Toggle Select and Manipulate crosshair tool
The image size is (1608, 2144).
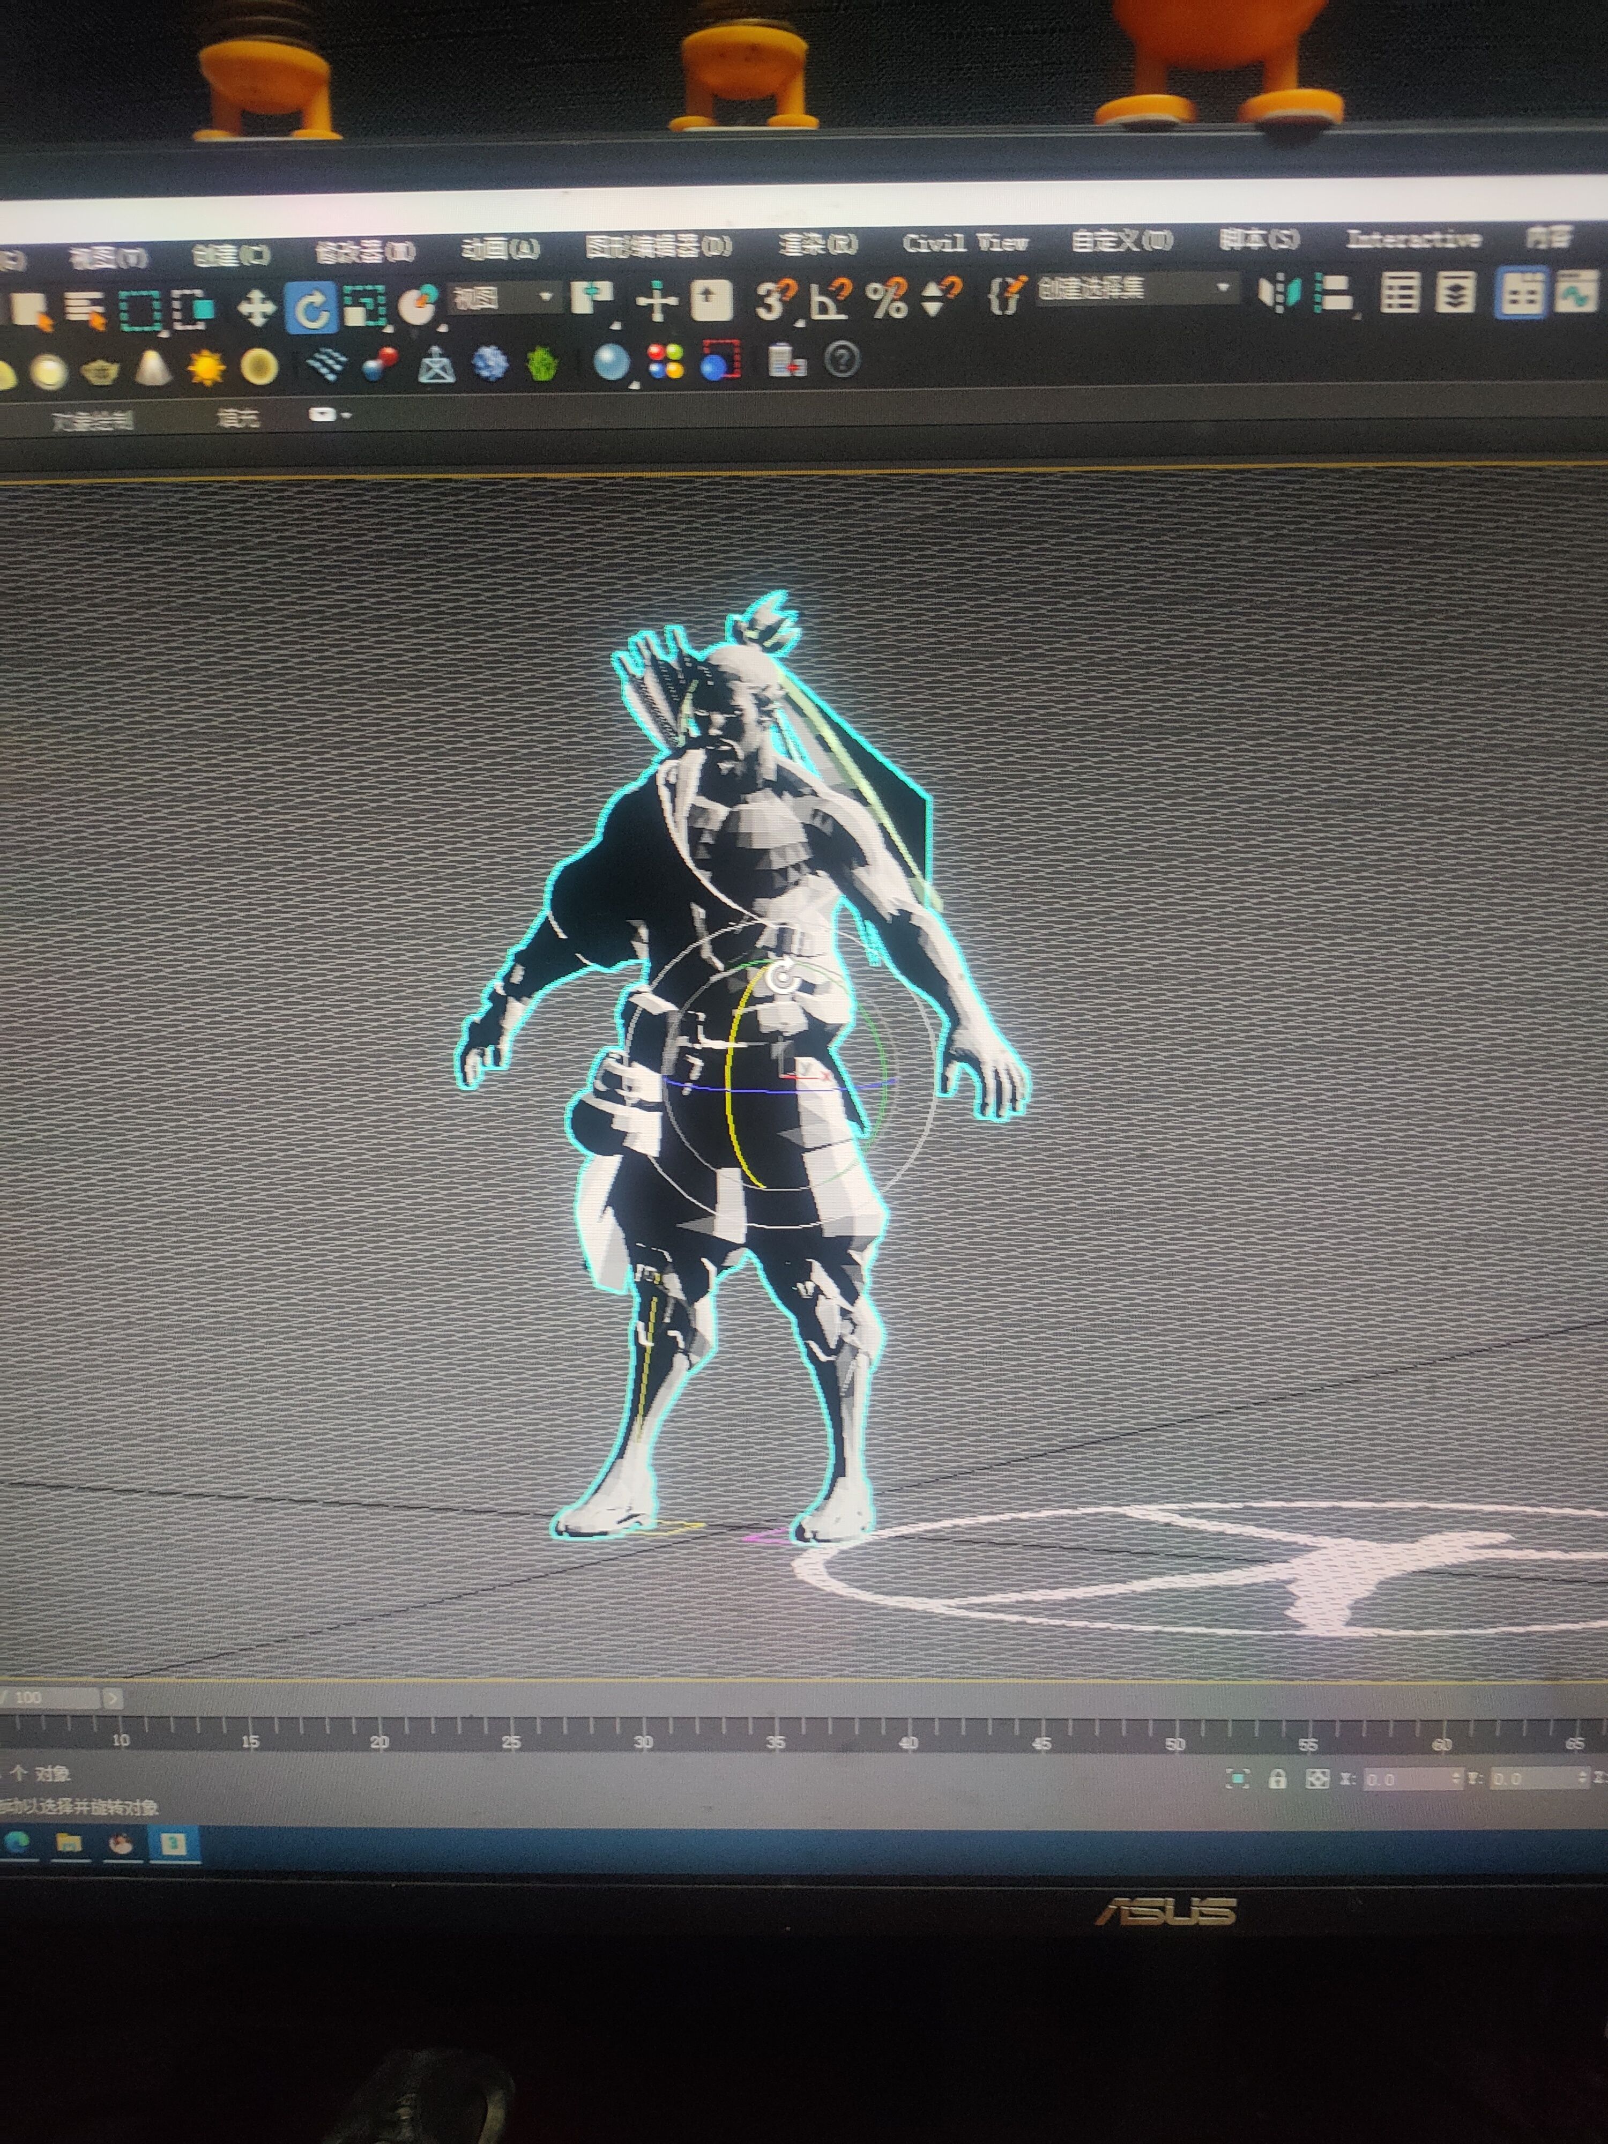pyautogui.click(x=656, y=301)
